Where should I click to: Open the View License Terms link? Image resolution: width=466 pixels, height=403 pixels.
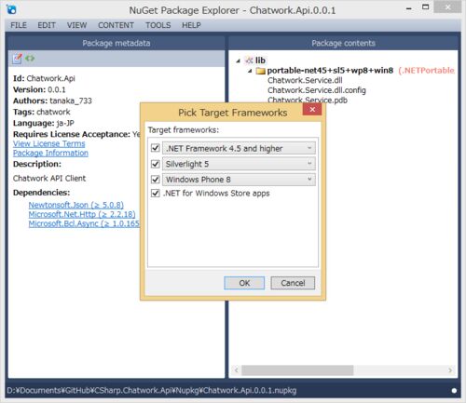48,143
